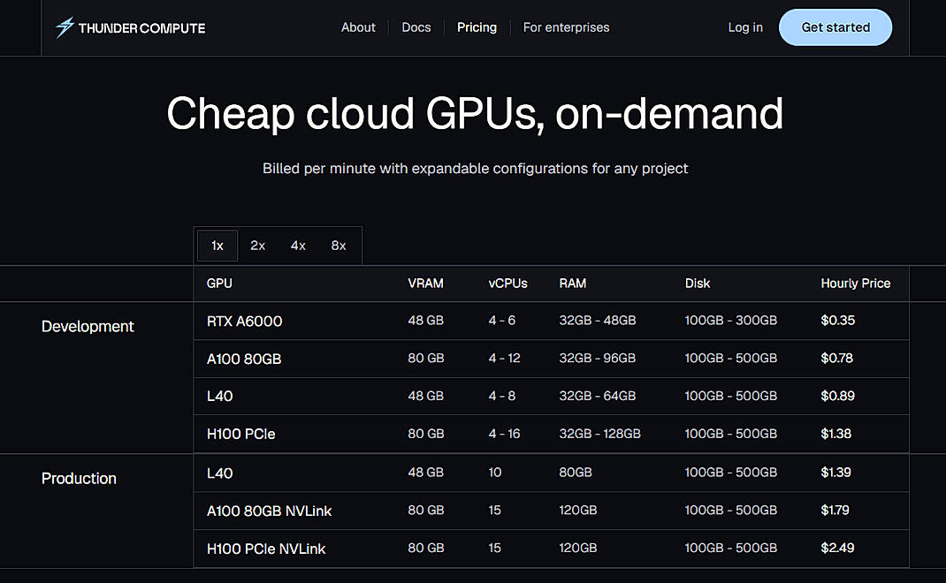Click the VRAM column header
This screenshot has height=583, width=946.
coord(425,284)
